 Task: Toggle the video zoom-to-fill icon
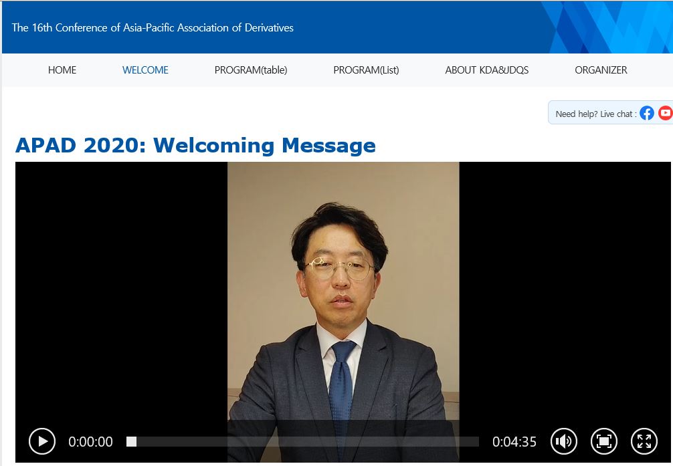tap(604, 441)
